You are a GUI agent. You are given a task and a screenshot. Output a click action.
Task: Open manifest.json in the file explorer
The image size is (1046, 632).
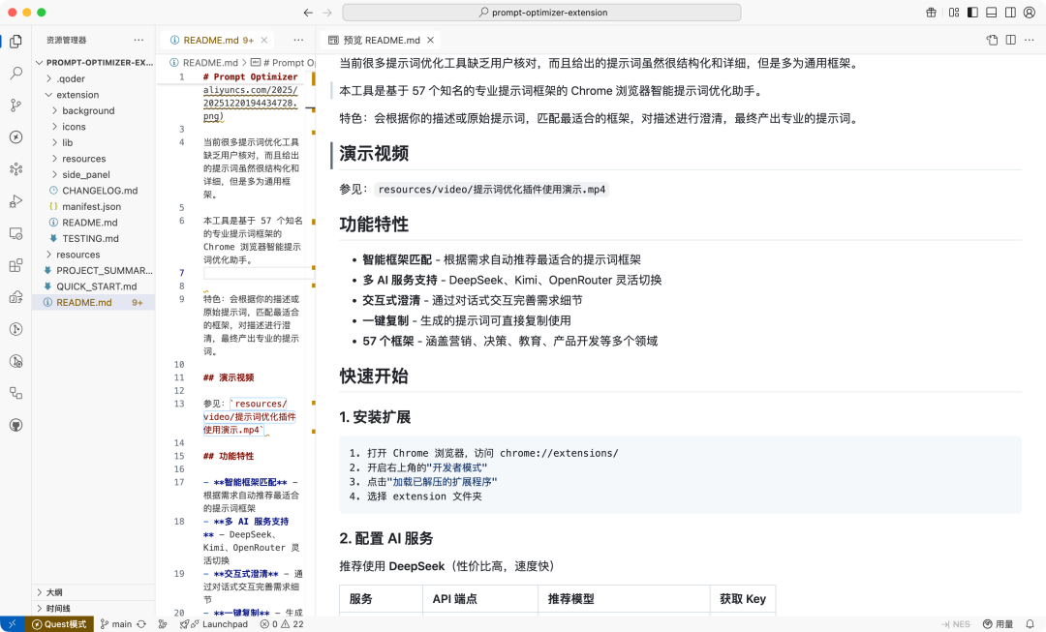point(91,206)
